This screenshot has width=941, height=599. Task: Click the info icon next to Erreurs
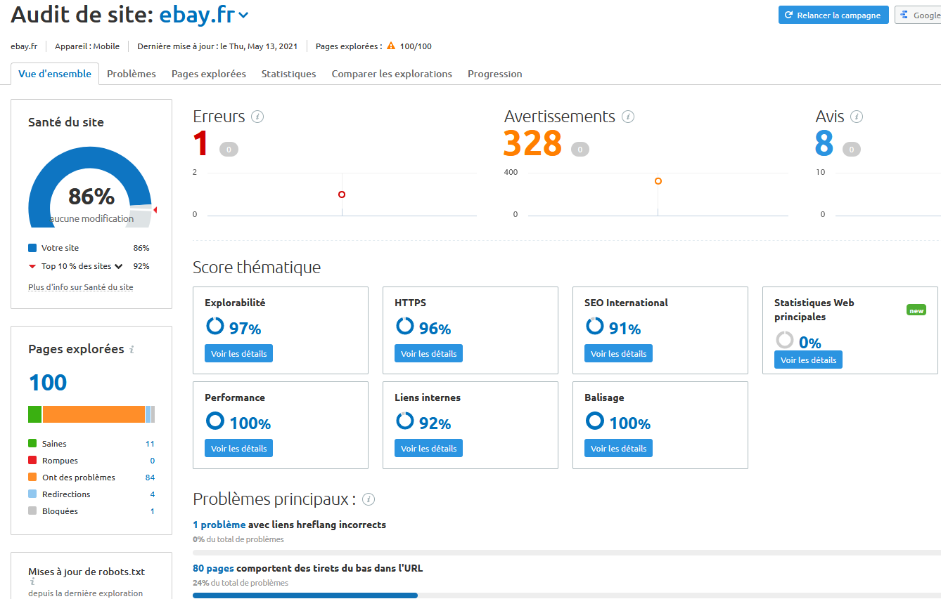click(257, 117)
